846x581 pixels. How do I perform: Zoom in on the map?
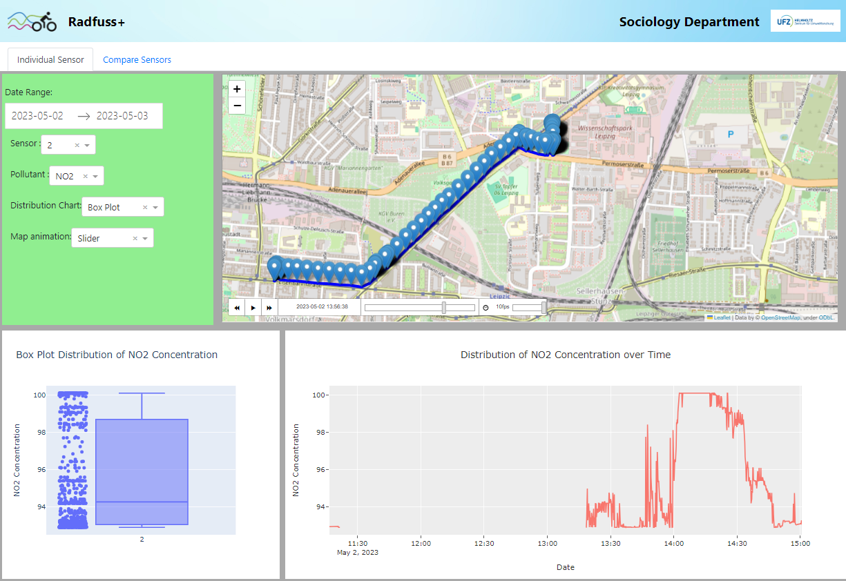tap(237, 89)
